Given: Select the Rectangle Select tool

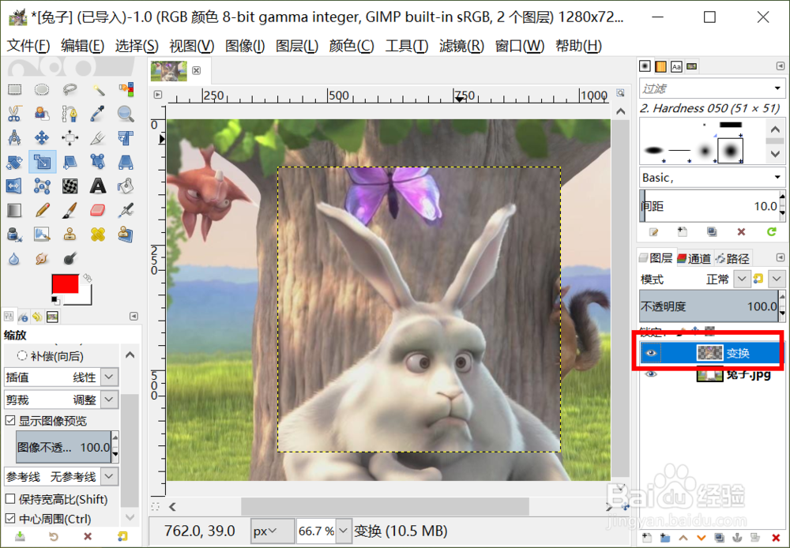Looking at the screenshot, I should (x=14, y=90).
